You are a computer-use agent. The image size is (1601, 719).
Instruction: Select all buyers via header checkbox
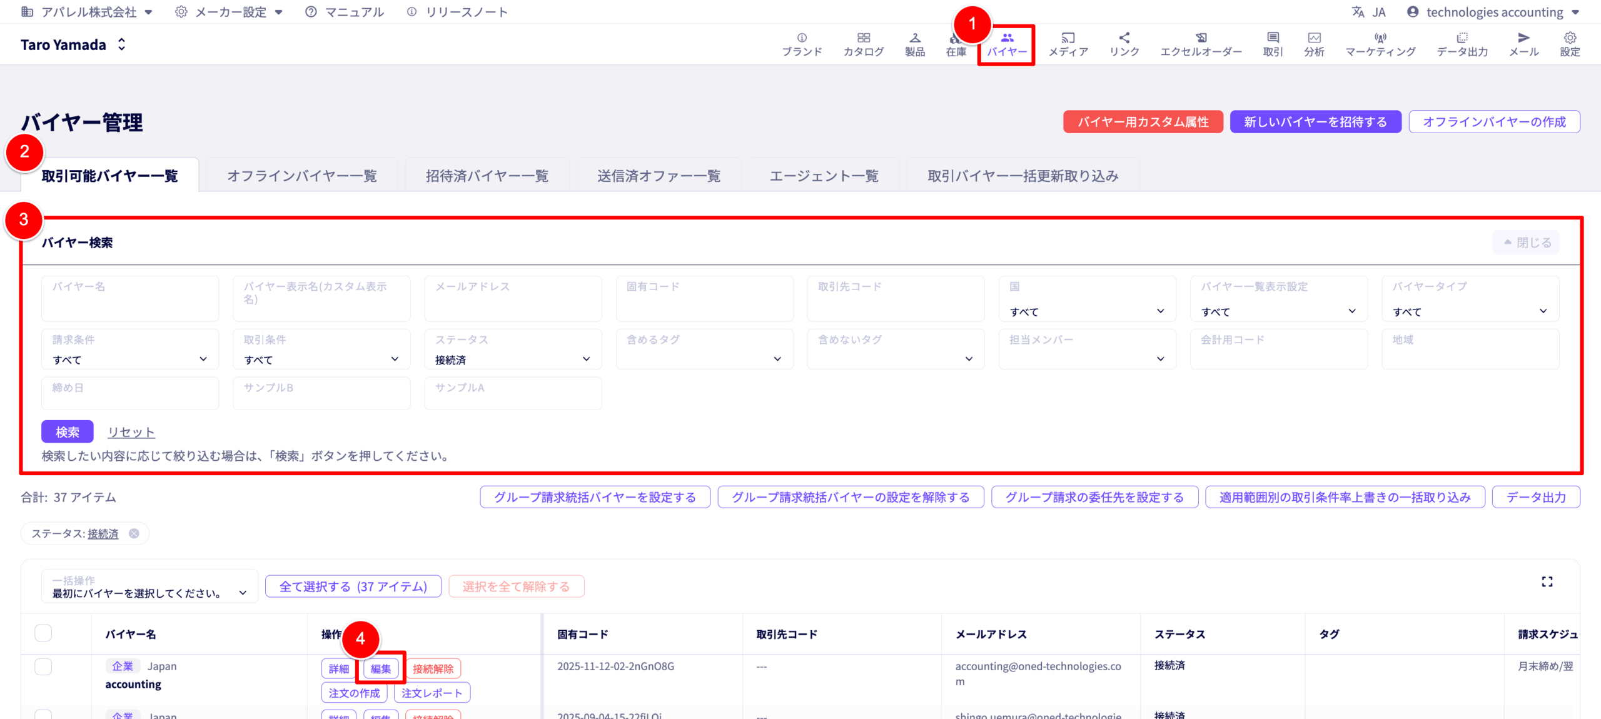pyautogui.click(x=43, y=633)
